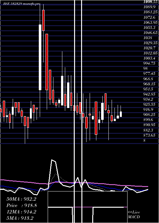Click the 899.6 price label

(x=149, y=119)
